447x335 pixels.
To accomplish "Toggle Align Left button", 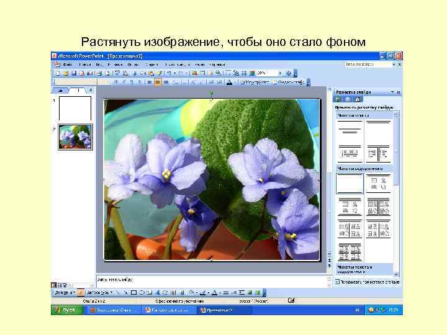I will point(150,82).
